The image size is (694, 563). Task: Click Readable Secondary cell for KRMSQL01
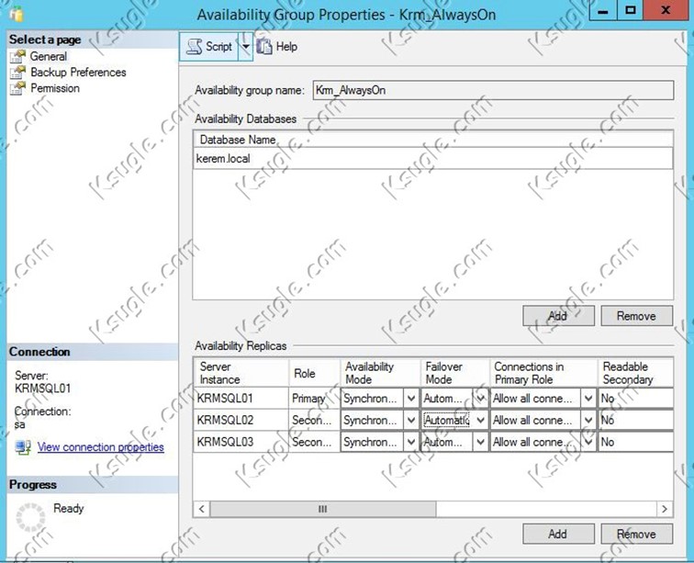pos(635,399)
